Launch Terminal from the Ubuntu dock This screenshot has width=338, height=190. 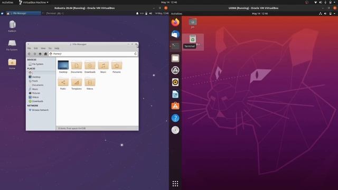175,46
